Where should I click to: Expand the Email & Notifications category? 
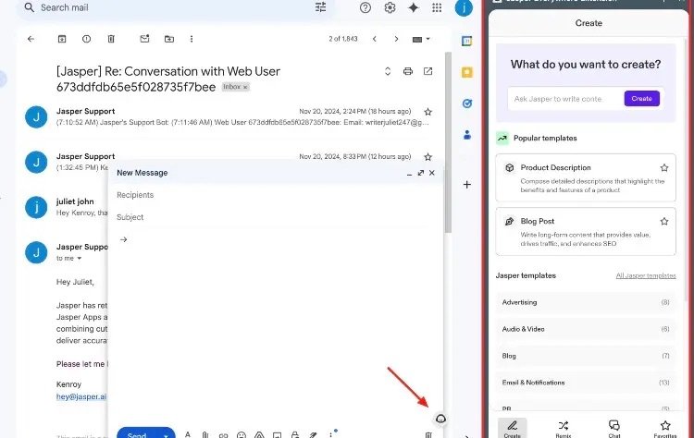click(586, 383)
